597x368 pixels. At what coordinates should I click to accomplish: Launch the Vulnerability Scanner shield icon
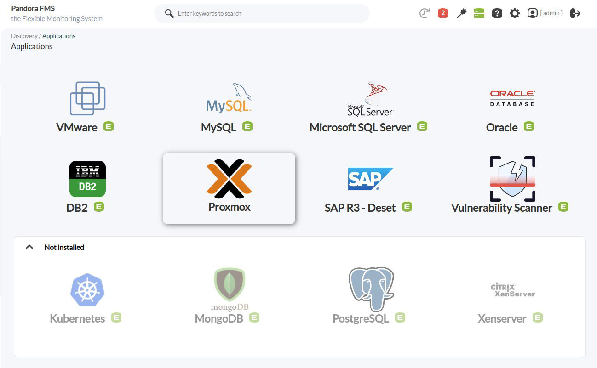pos(512,179)
